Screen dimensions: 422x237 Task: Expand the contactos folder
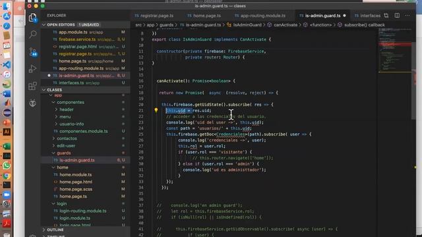point(53,138)
